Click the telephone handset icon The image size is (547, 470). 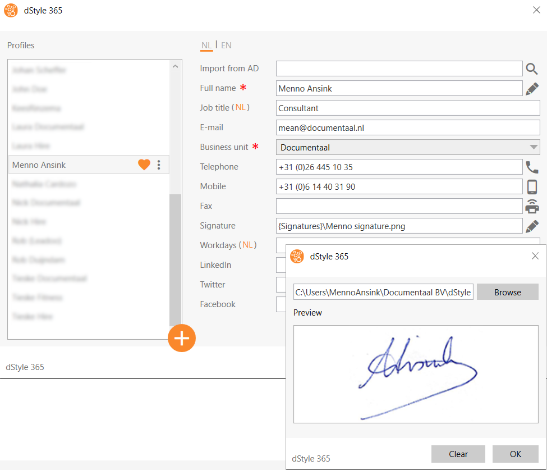point(532,167)
